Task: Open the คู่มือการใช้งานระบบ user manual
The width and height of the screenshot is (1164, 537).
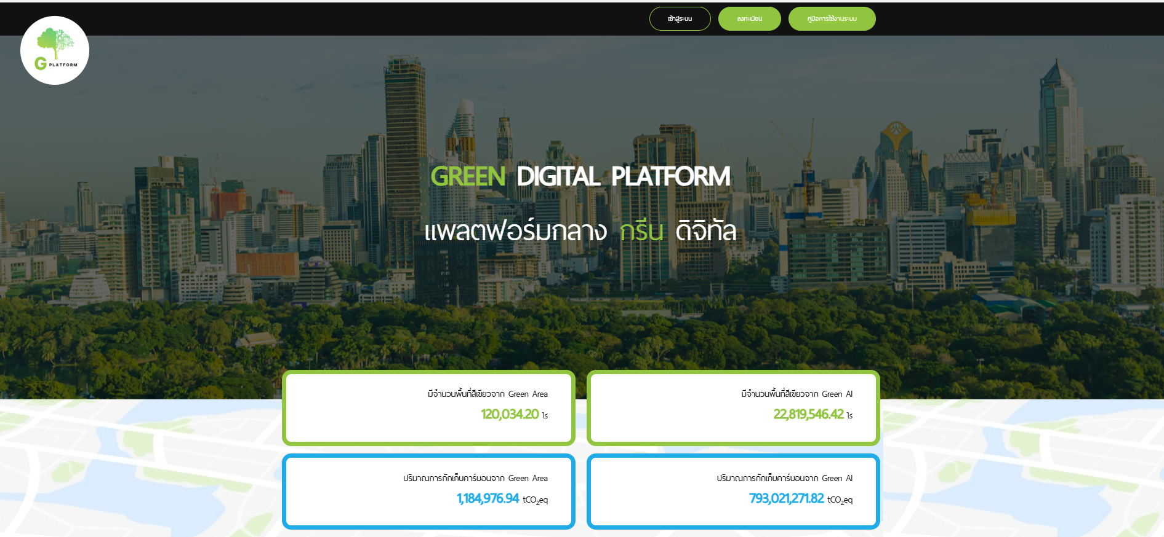Action: [x=832, y=18]
